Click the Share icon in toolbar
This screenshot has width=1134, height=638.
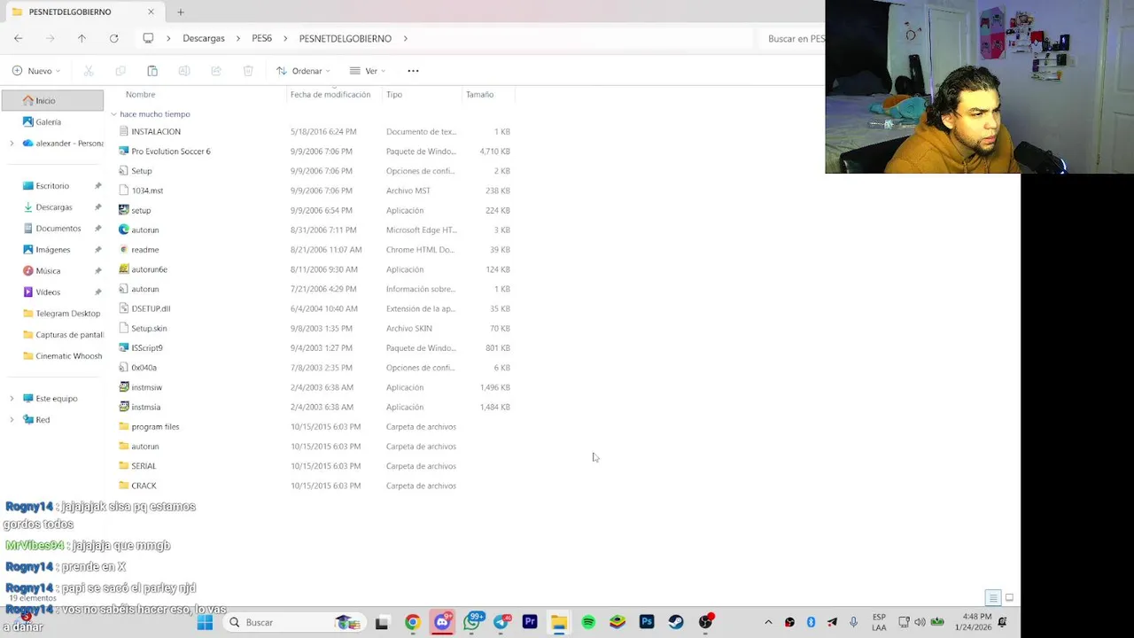pyautogui.click(x=216, y=71)
